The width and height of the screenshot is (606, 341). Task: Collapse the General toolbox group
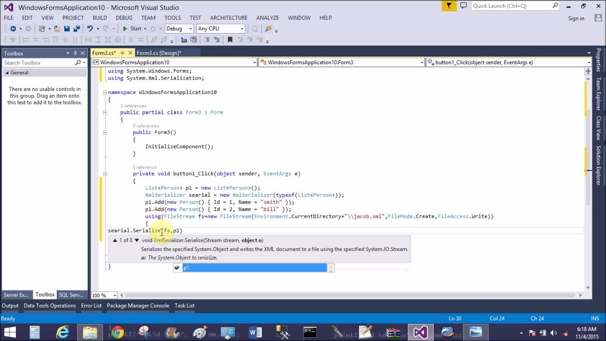7,73
